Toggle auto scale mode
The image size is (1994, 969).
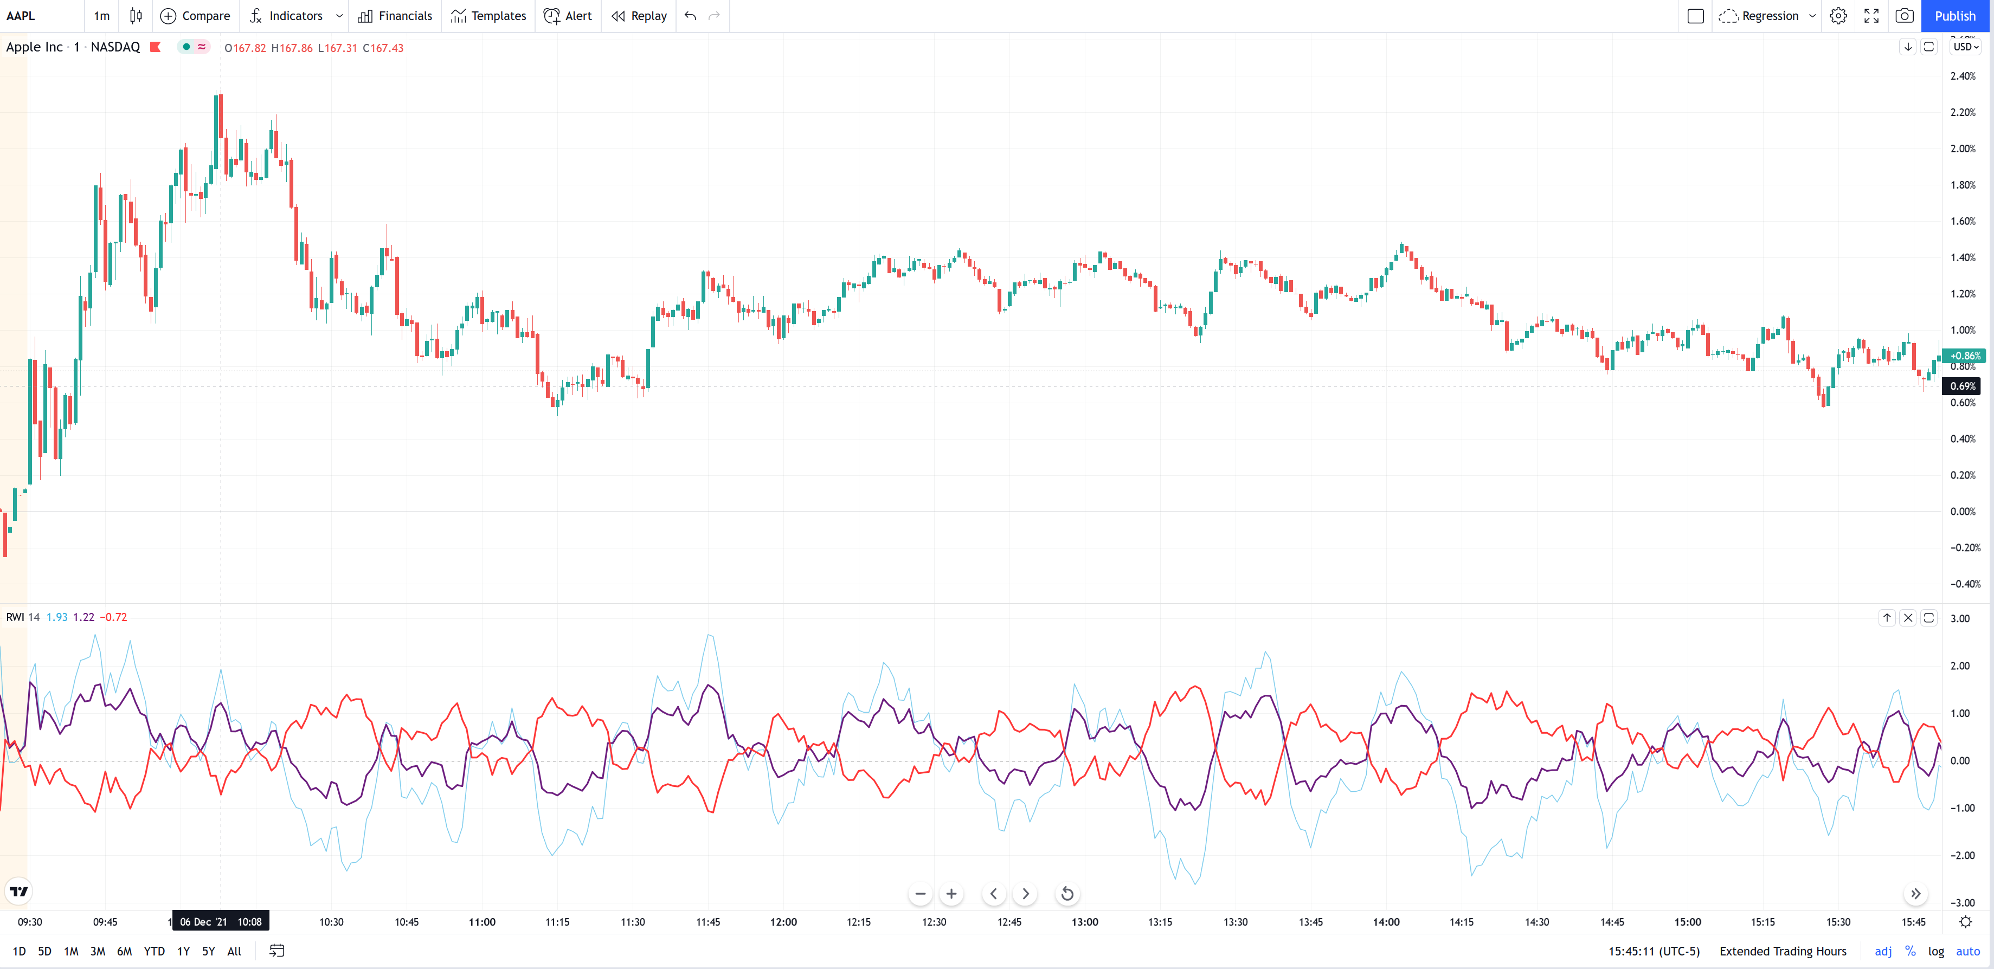point(1967,951)
